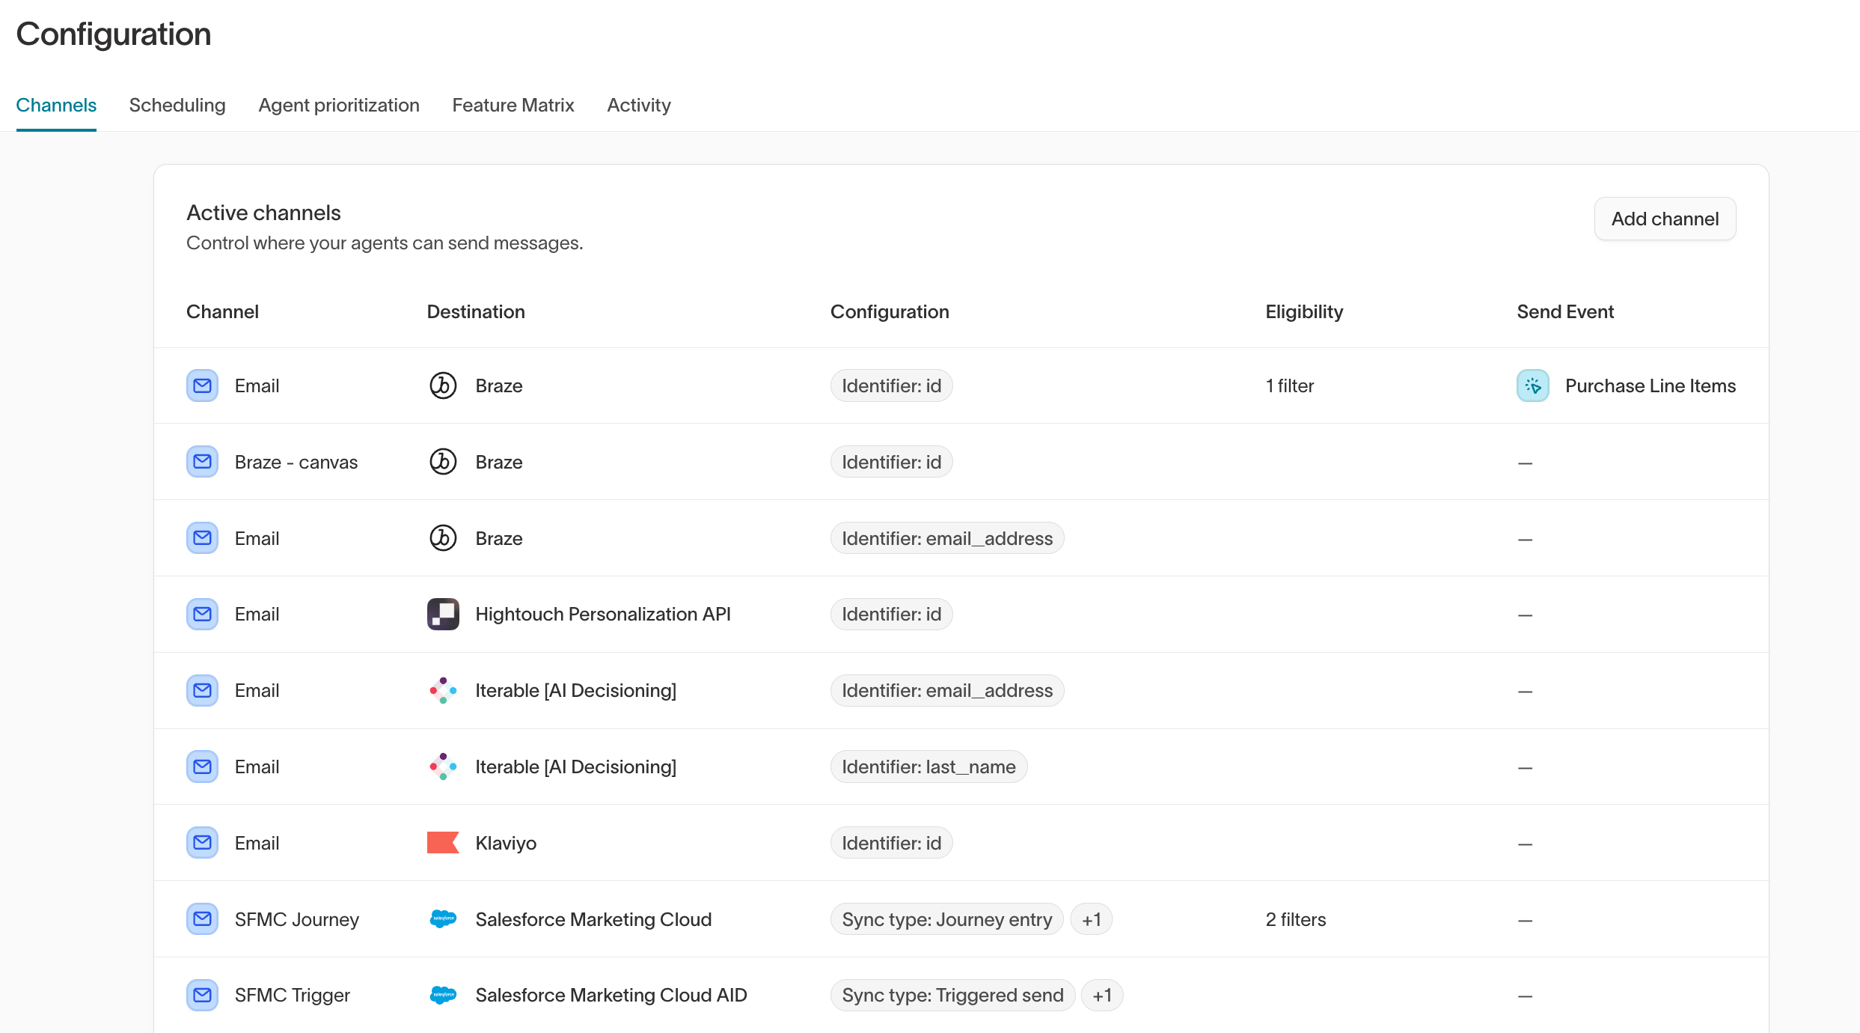Click the Purchase Line Items event icon
Image resolution: width=1860 pixels, height=1033 pixels.
click(x=1533, y=386)
